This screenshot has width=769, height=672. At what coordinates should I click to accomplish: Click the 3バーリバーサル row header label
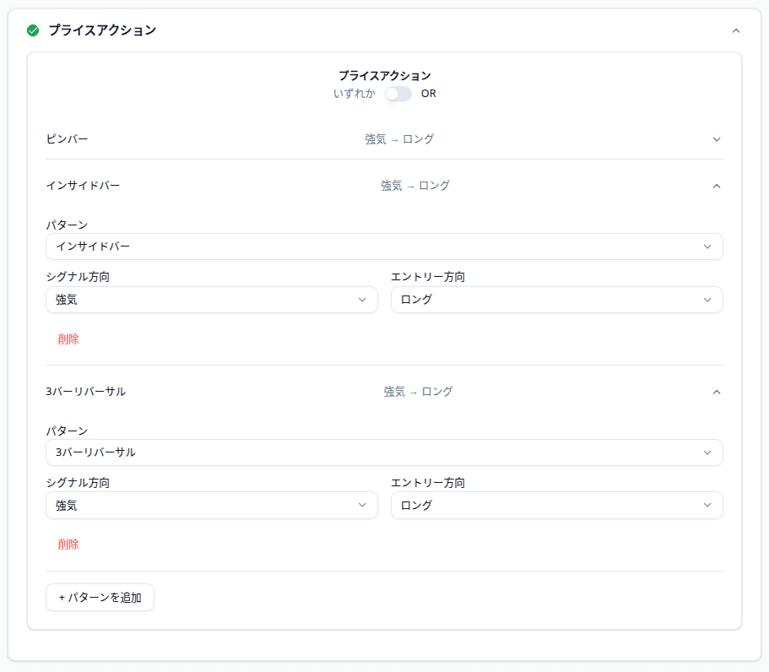[x=86, y=392]
